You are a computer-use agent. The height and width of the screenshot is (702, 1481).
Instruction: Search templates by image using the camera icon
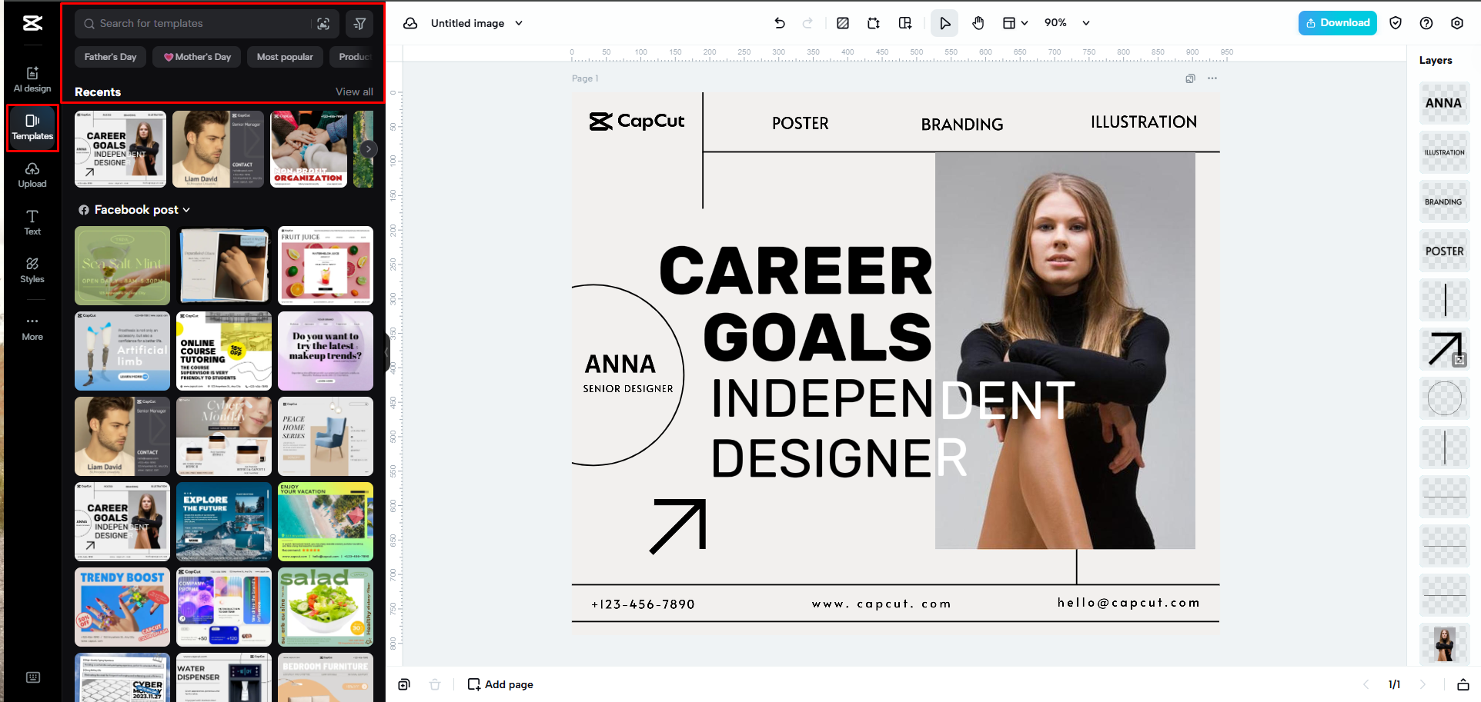coord(324,24)
